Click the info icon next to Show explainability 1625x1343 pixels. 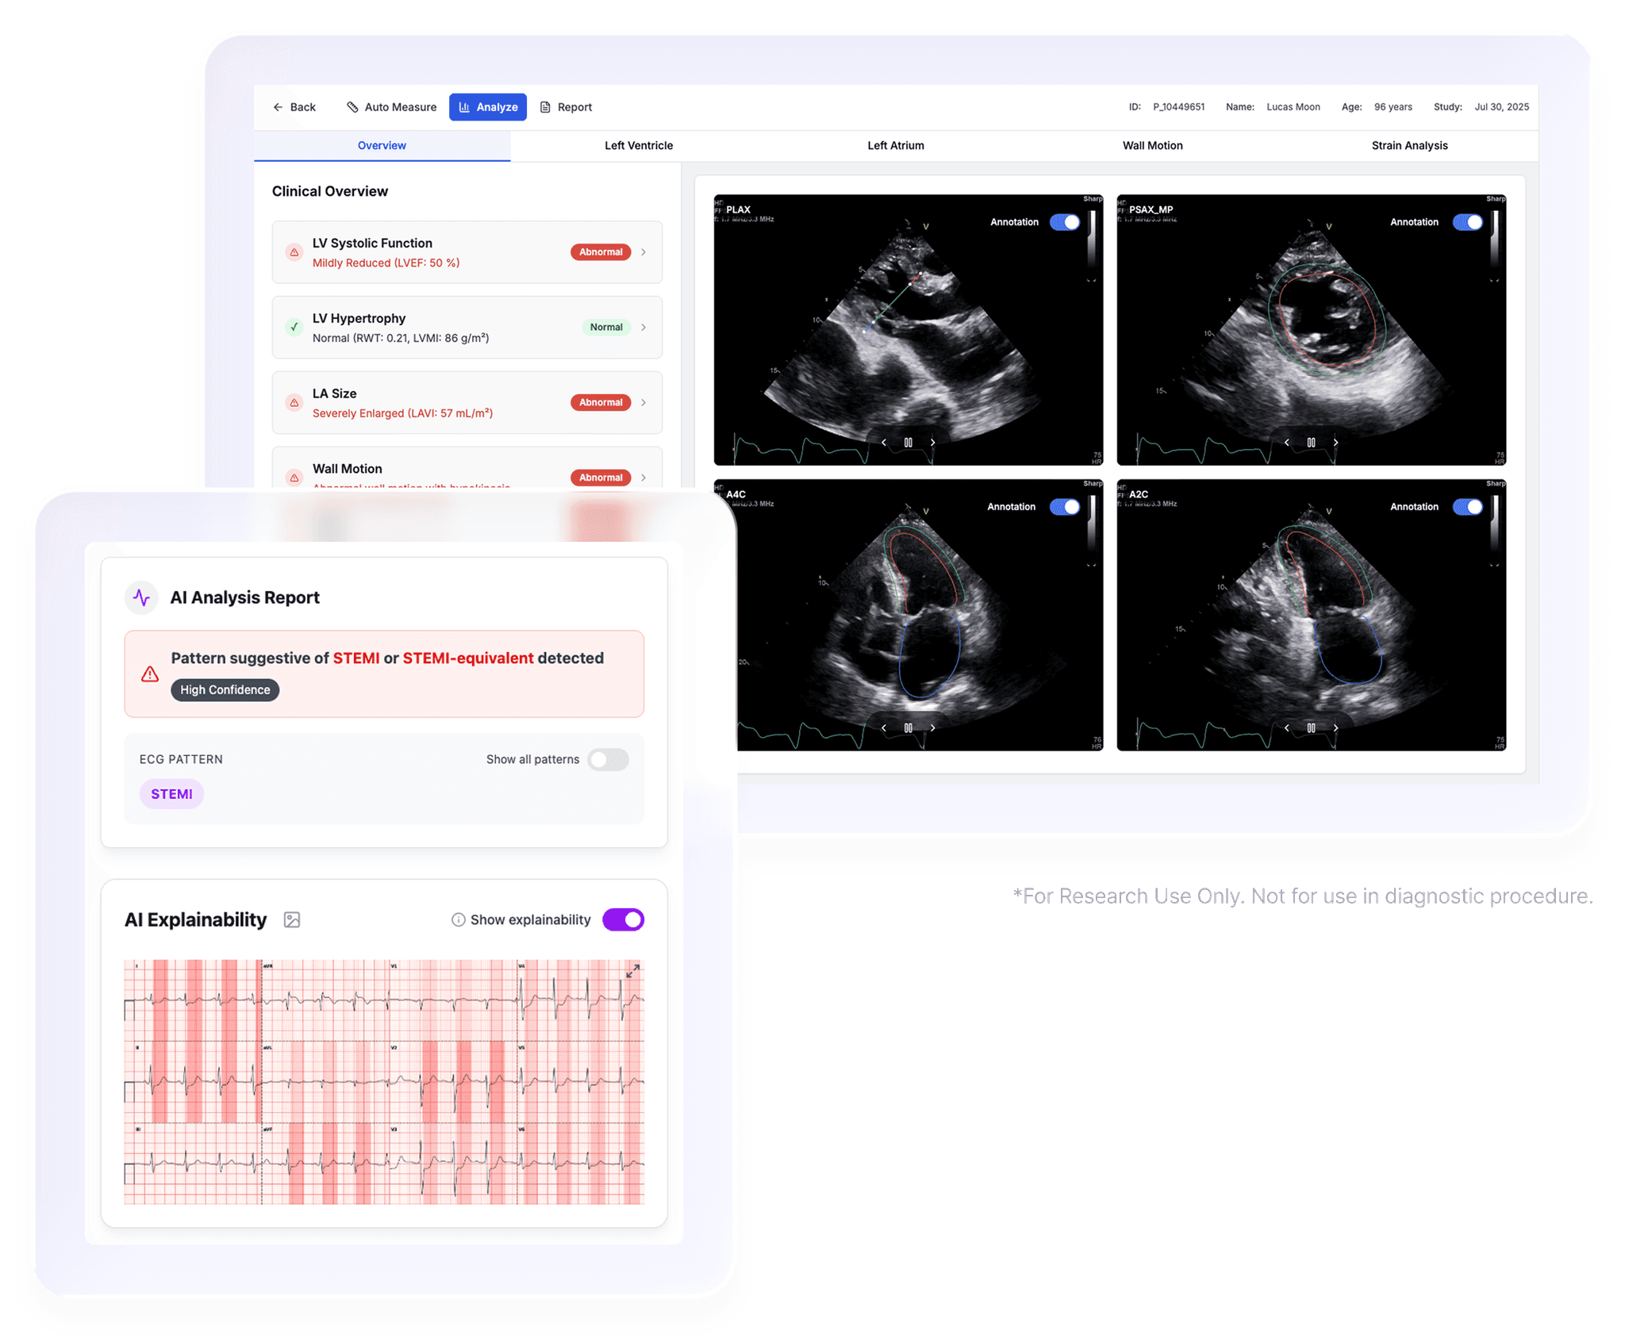coord(458,920)
